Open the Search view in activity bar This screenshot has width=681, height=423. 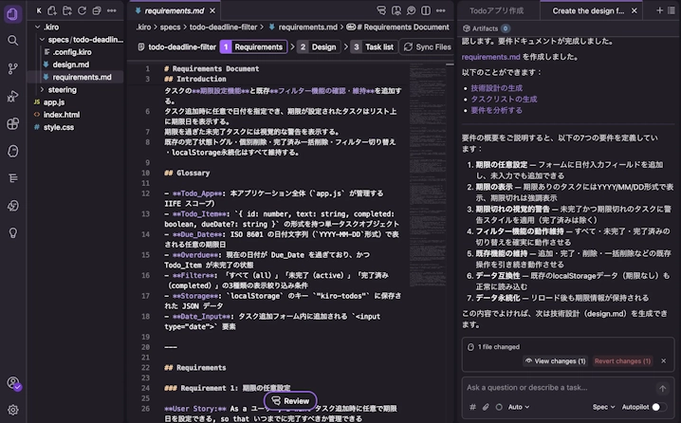pyautogui.click(x=12, y=41)
